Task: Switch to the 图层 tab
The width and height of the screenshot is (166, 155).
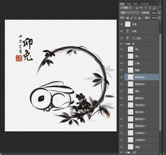Action: click(122, 4)
